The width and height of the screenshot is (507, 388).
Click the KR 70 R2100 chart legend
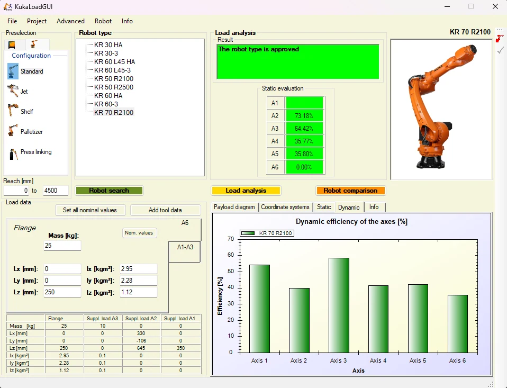[267, 233]
